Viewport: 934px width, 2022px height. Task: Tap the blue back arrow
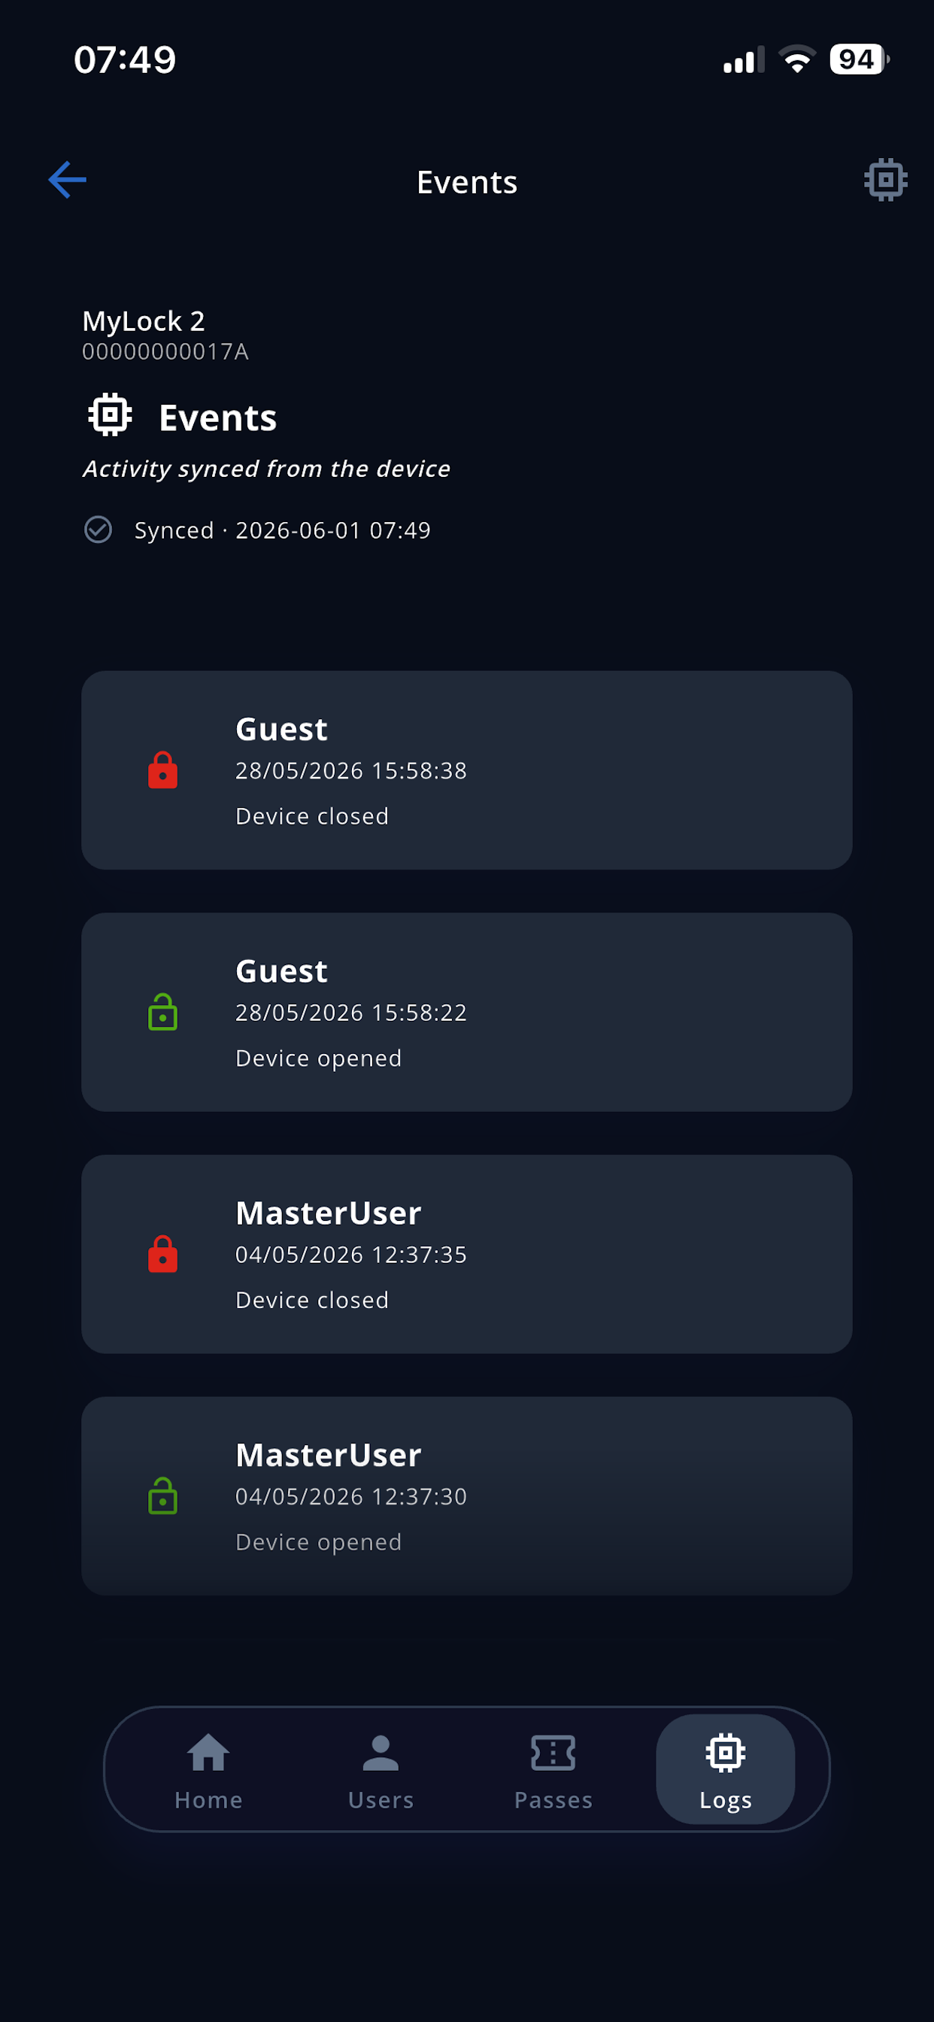point(68,180)
